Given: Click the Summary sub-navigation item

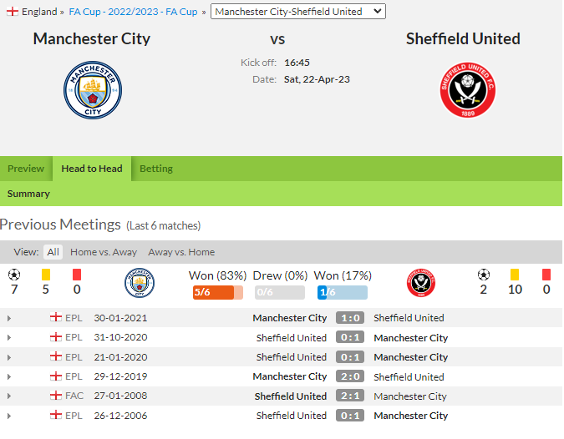Looking at the screenshot, I should click(28, 194).
